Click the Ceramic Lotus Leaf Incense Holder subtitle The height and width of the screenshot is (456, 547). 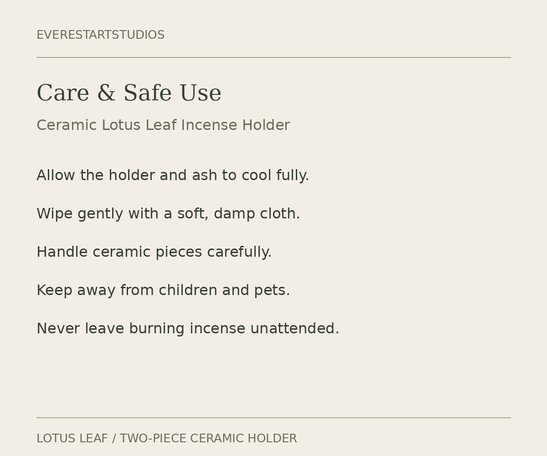tap(163, 125)
